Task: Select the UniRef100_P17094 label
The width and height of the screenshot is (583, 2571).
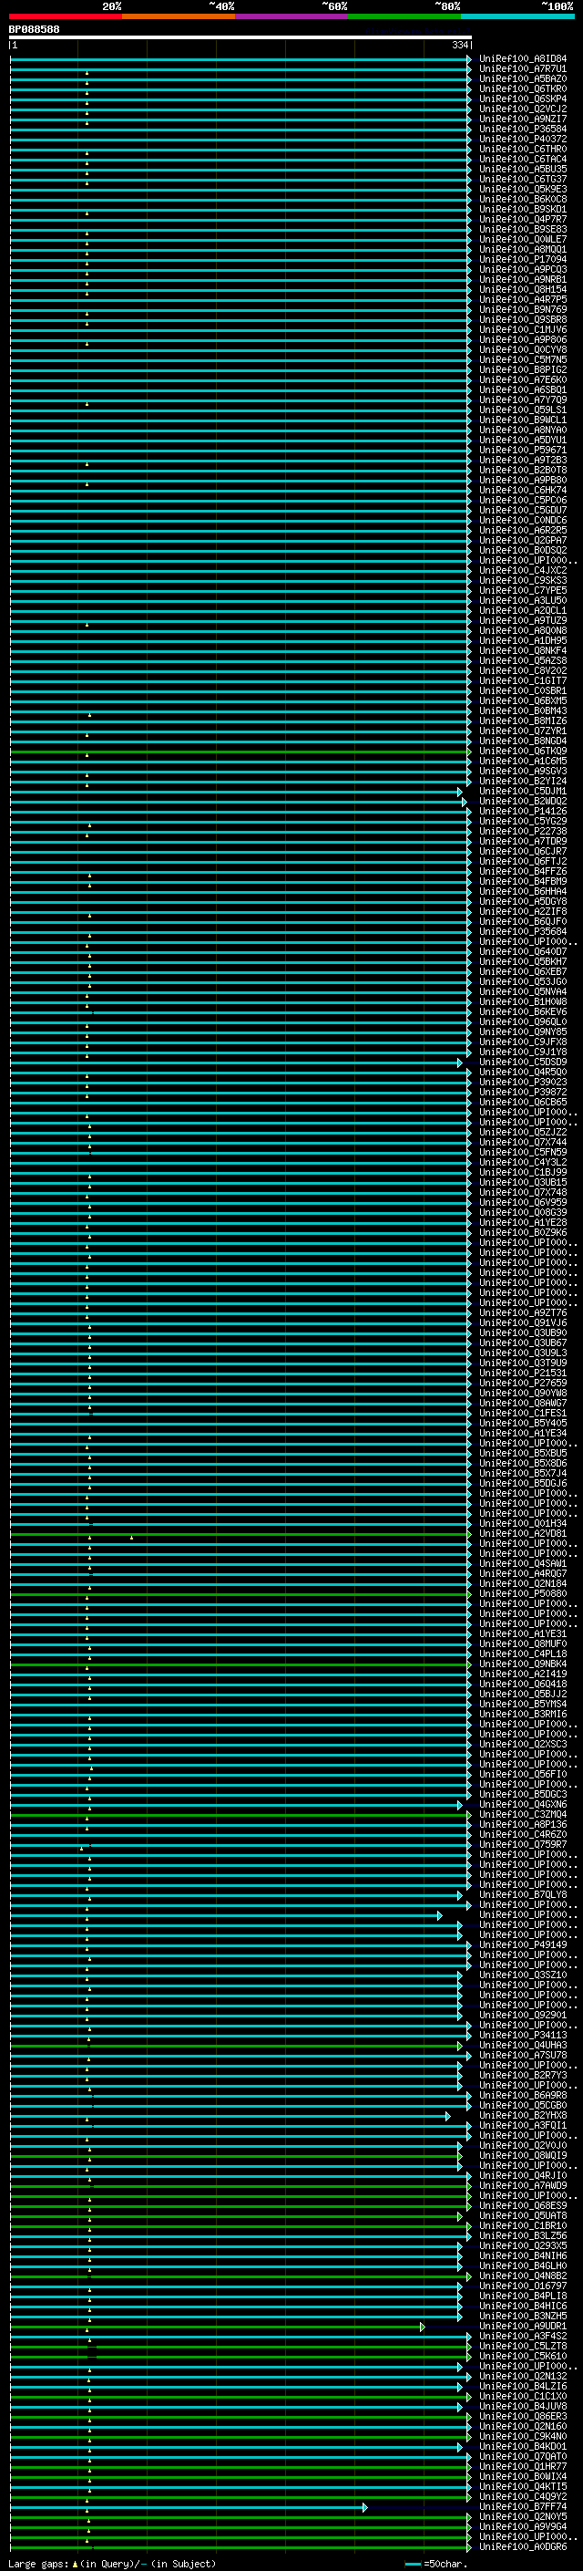Action: (523, 260)
